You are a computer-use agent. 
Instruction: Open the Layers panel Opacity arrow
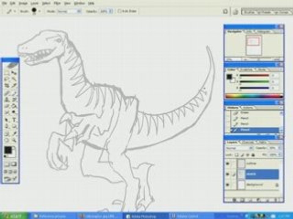click(x=280, y=148)
